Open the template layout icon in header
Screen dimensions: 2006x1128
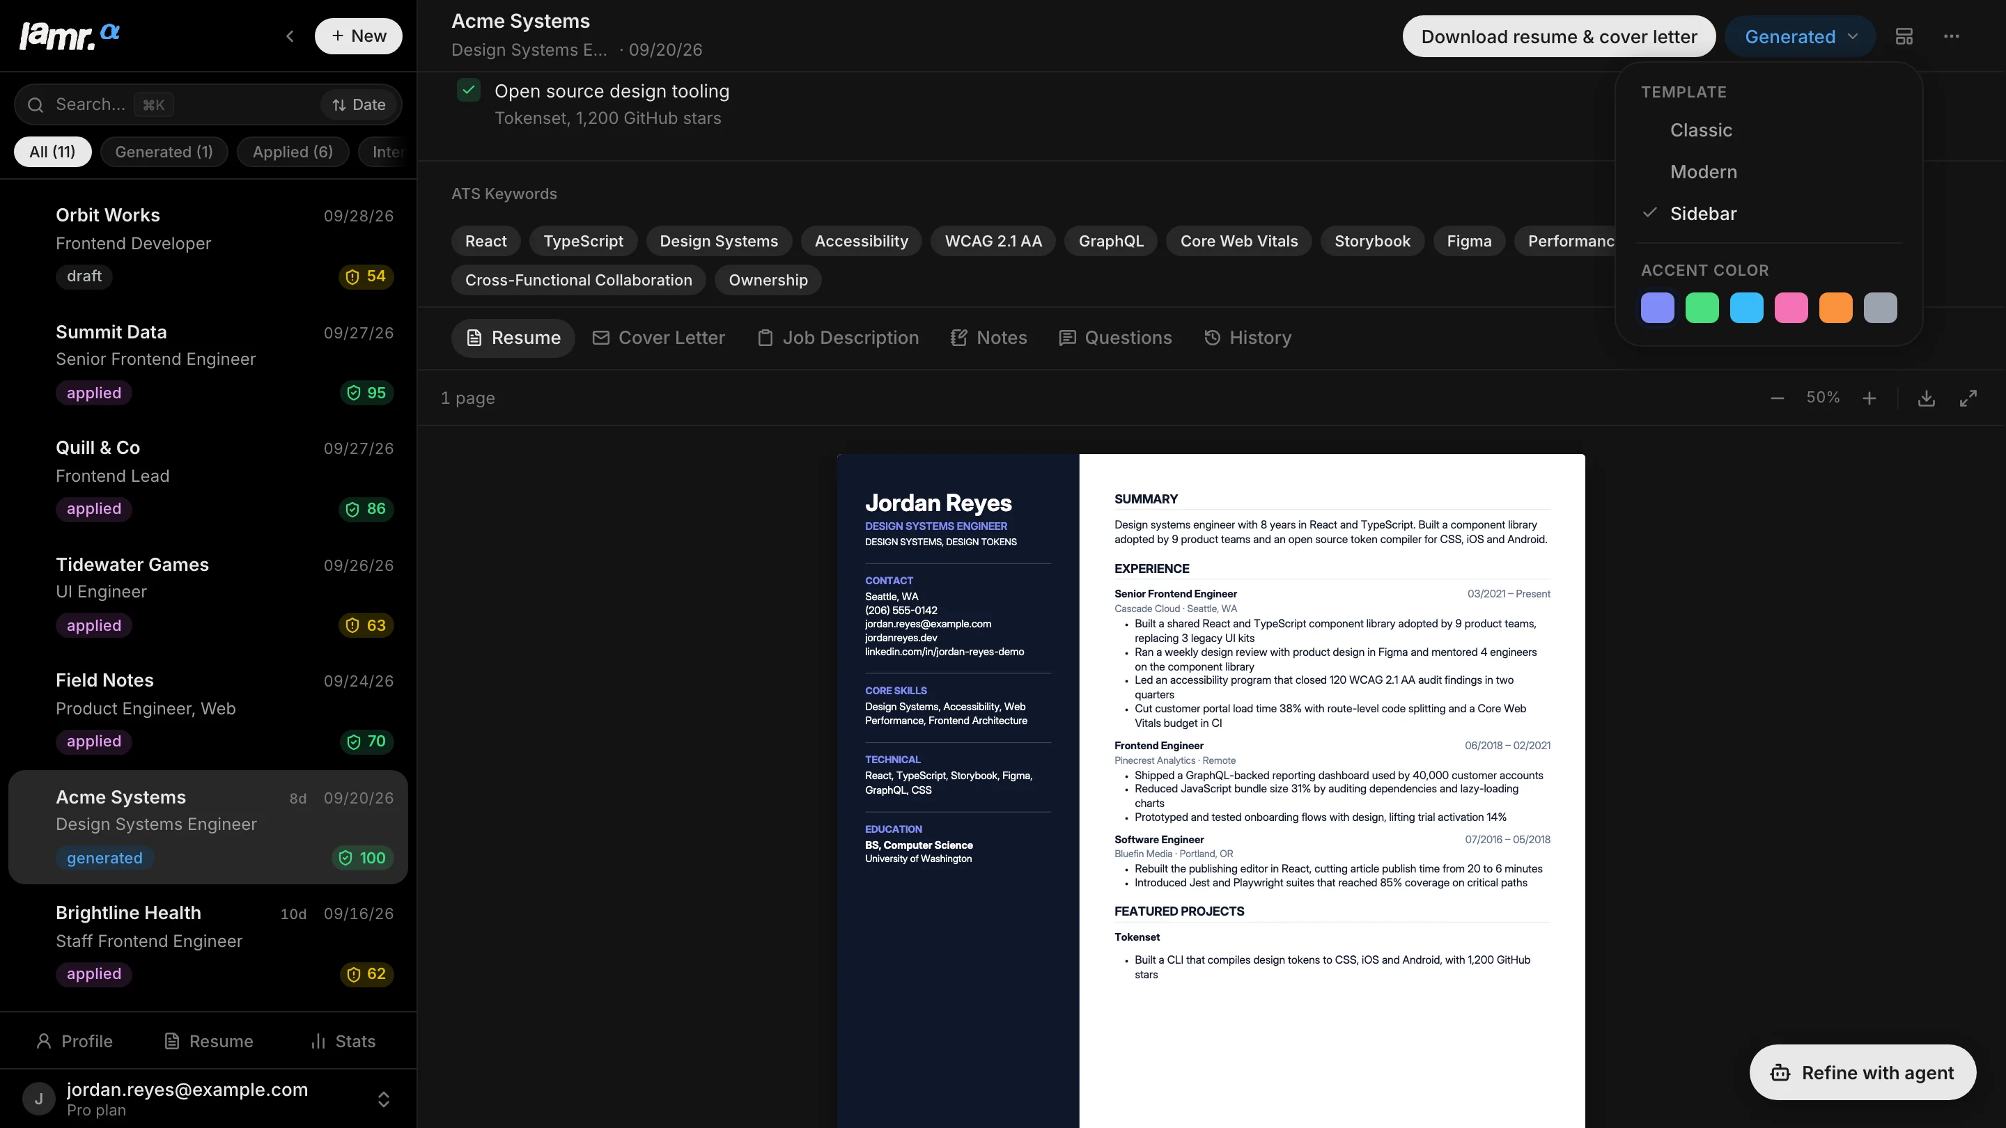pos(1904,37)
